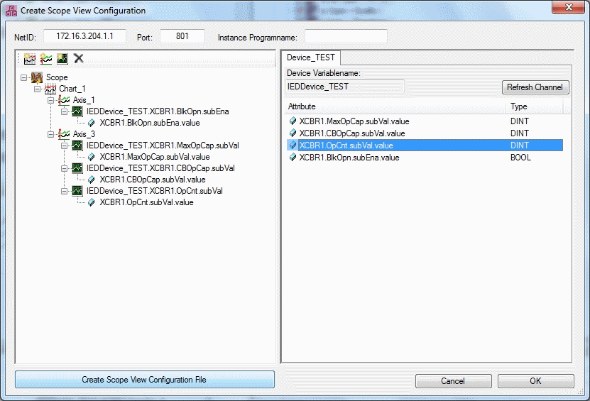Collapse the Chart_1 node
The width and height of the screenshot is (590, 401).
tap(37, 89)
